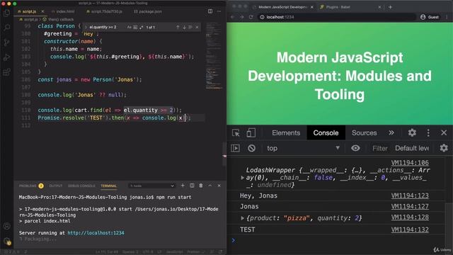Viewport: 453px width, 255px height.
Task: Create a new terminal with plus icon
Action: pos(183,186)
